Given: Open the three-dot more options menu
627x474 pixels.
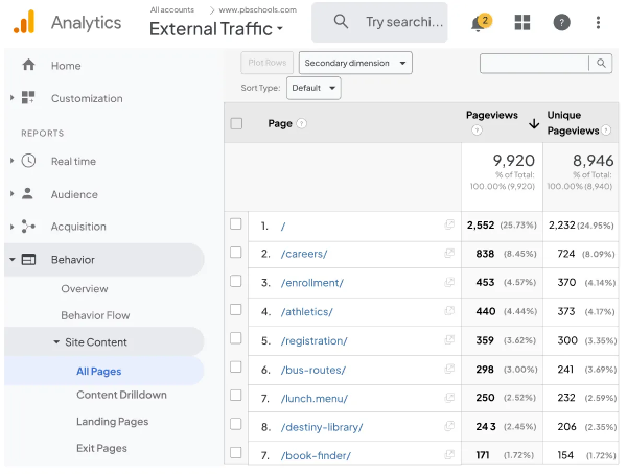Looking at the screenshot, I should tap(598, 22).
